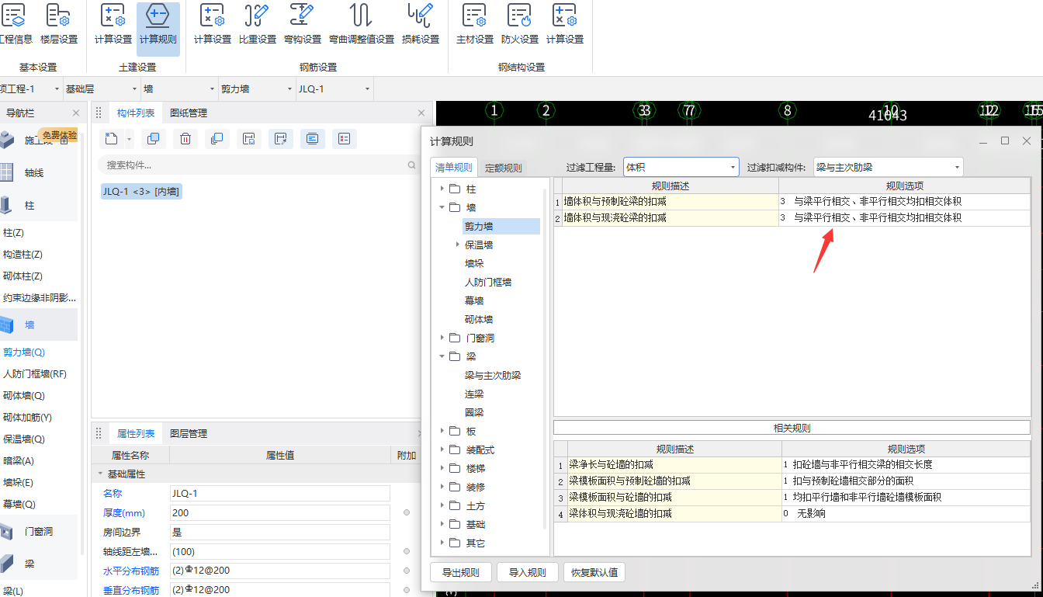The width and height of the screenshot is (1043, 597).
Task: Select 轴线 in the navigation bar
Action: [34, 172]
